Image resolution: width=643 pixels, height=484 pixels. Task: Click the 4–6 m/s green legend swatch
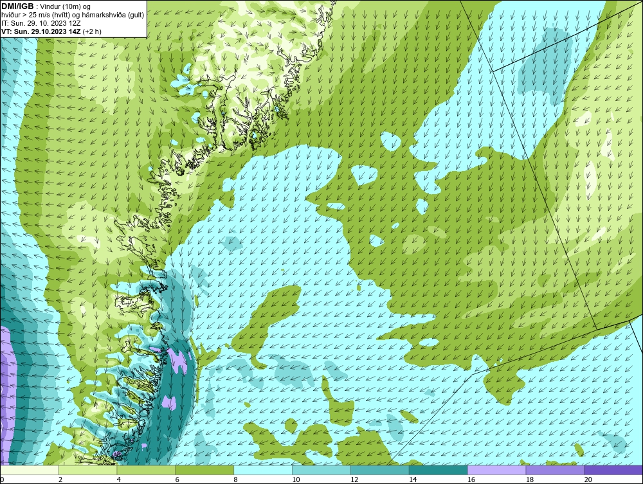tap(146, 470)
